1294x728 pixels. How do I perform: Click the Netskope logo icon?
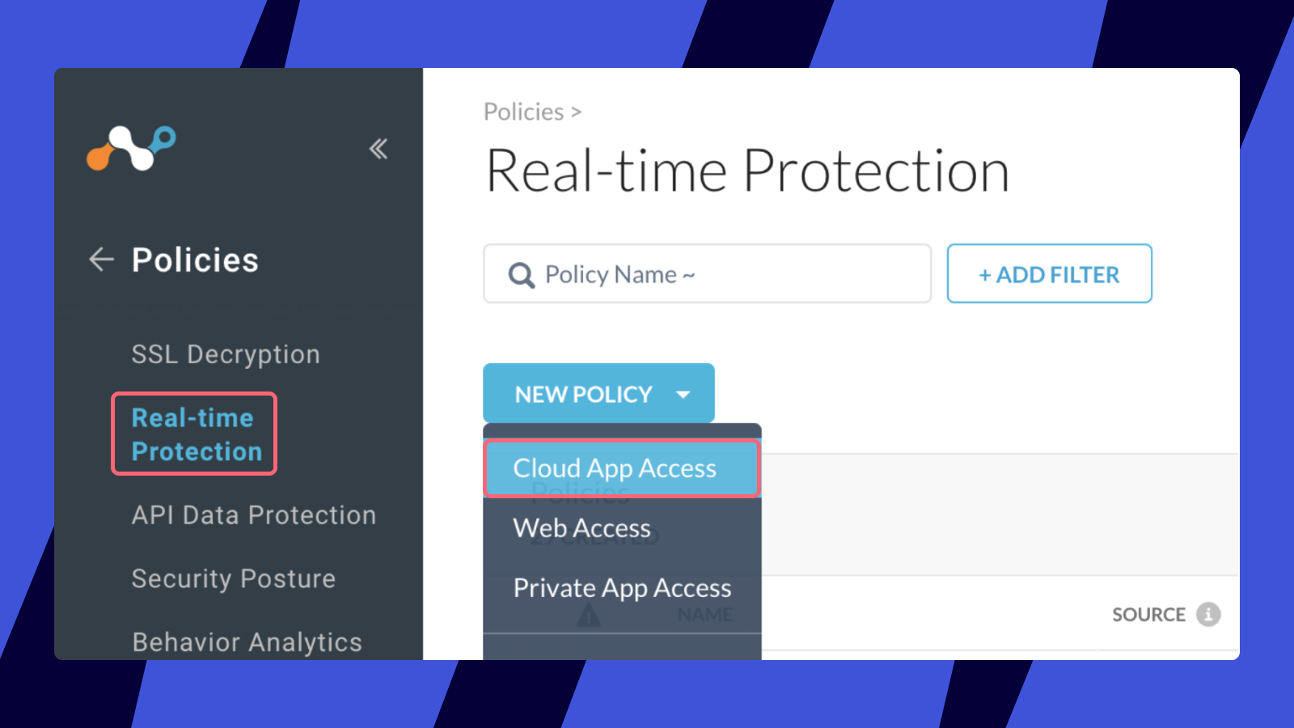pos(131,148)
